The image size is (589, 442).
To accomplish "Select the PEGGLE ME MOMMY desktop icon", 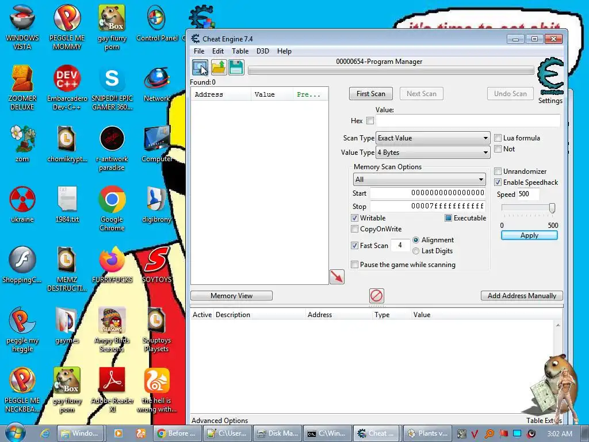I will [x=67, y=28].
